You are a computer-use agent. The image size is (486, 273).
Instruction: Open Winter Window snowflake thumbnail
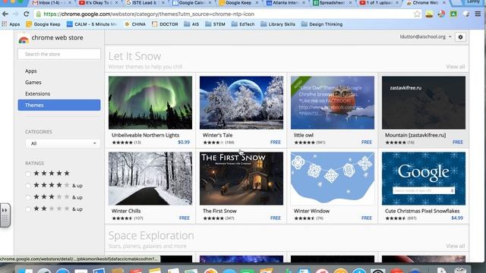(x=333, y=179)
